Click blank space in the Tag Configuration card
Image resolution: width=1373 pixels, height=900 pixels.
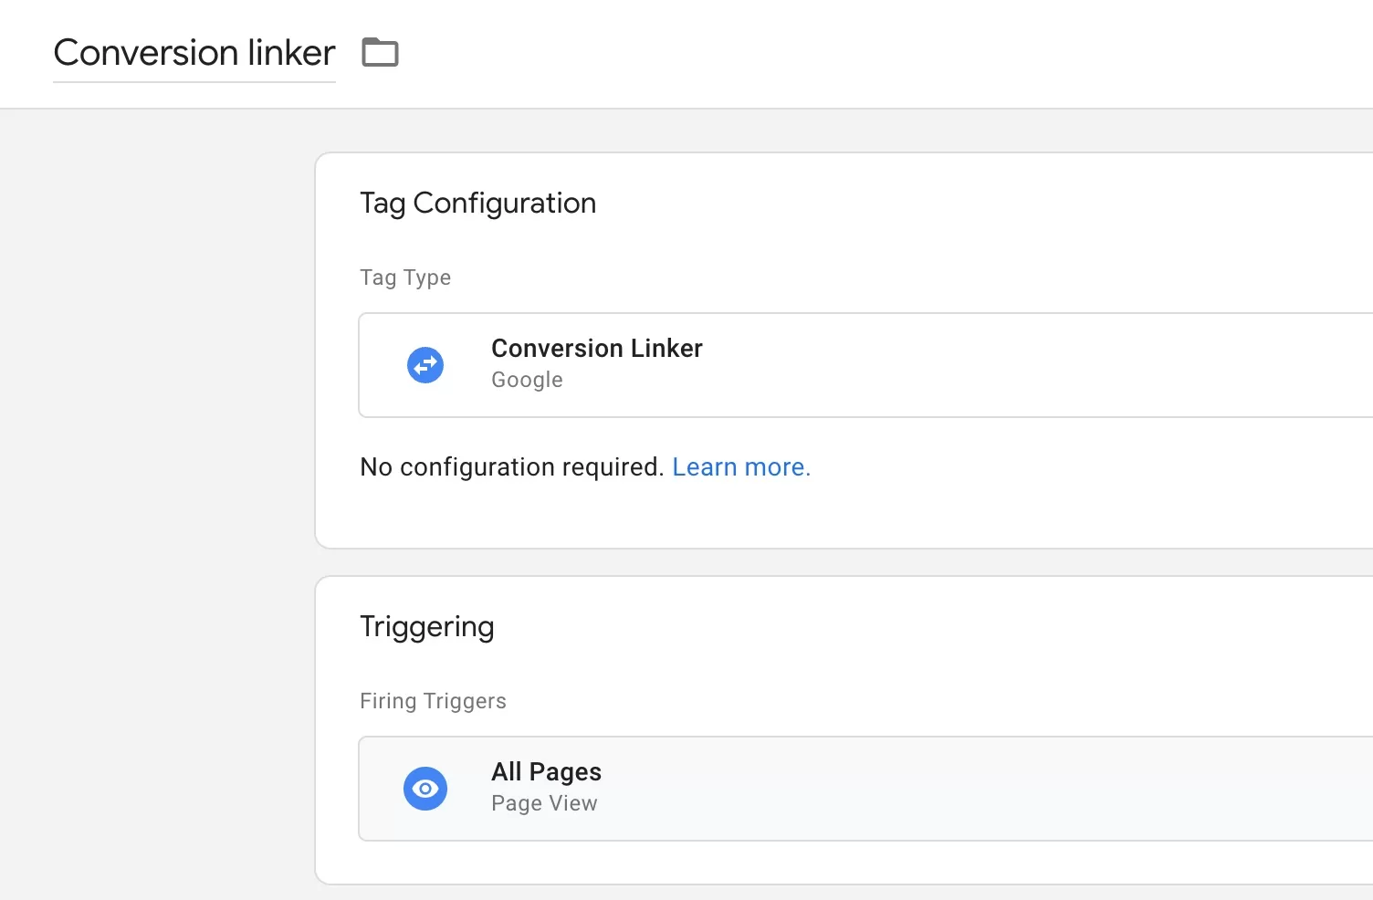tap(1004, 228)
